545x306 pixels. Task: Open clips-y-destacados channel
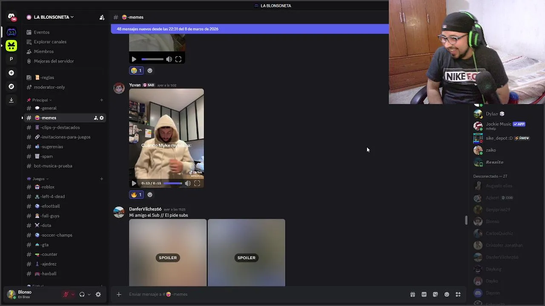pos(64,127)
